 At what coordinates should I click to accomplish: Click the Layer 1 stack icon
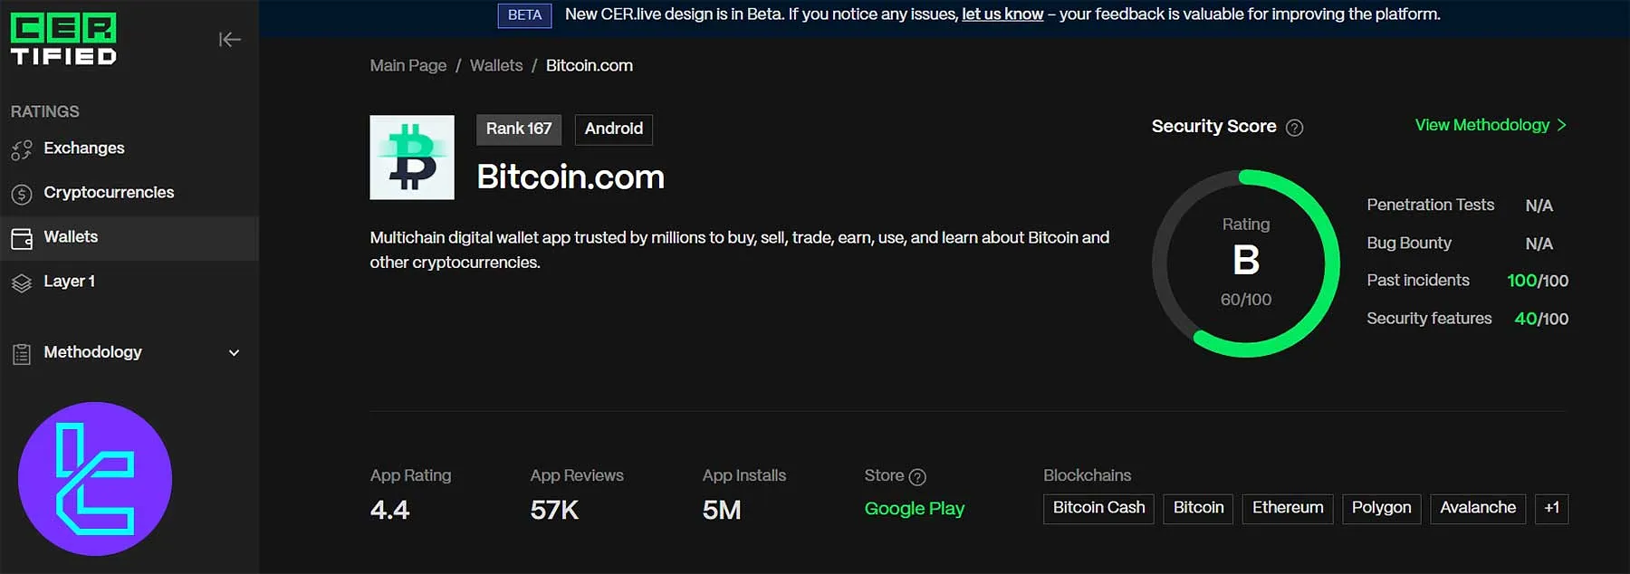click(22, 282)
